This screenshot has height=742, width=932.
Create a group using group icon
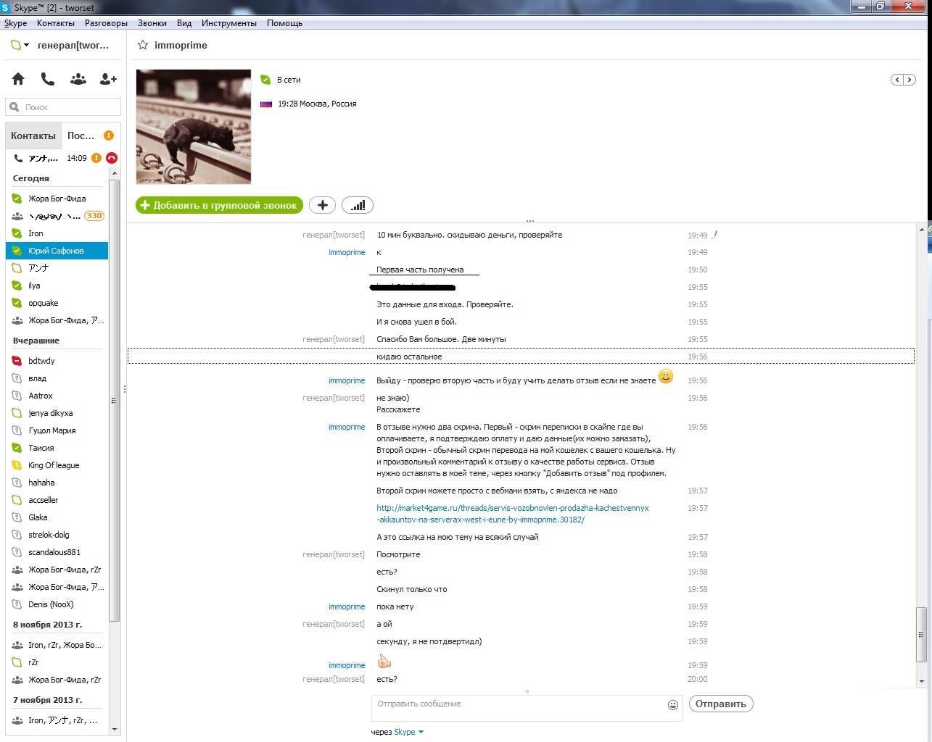[x=78, y=79]
